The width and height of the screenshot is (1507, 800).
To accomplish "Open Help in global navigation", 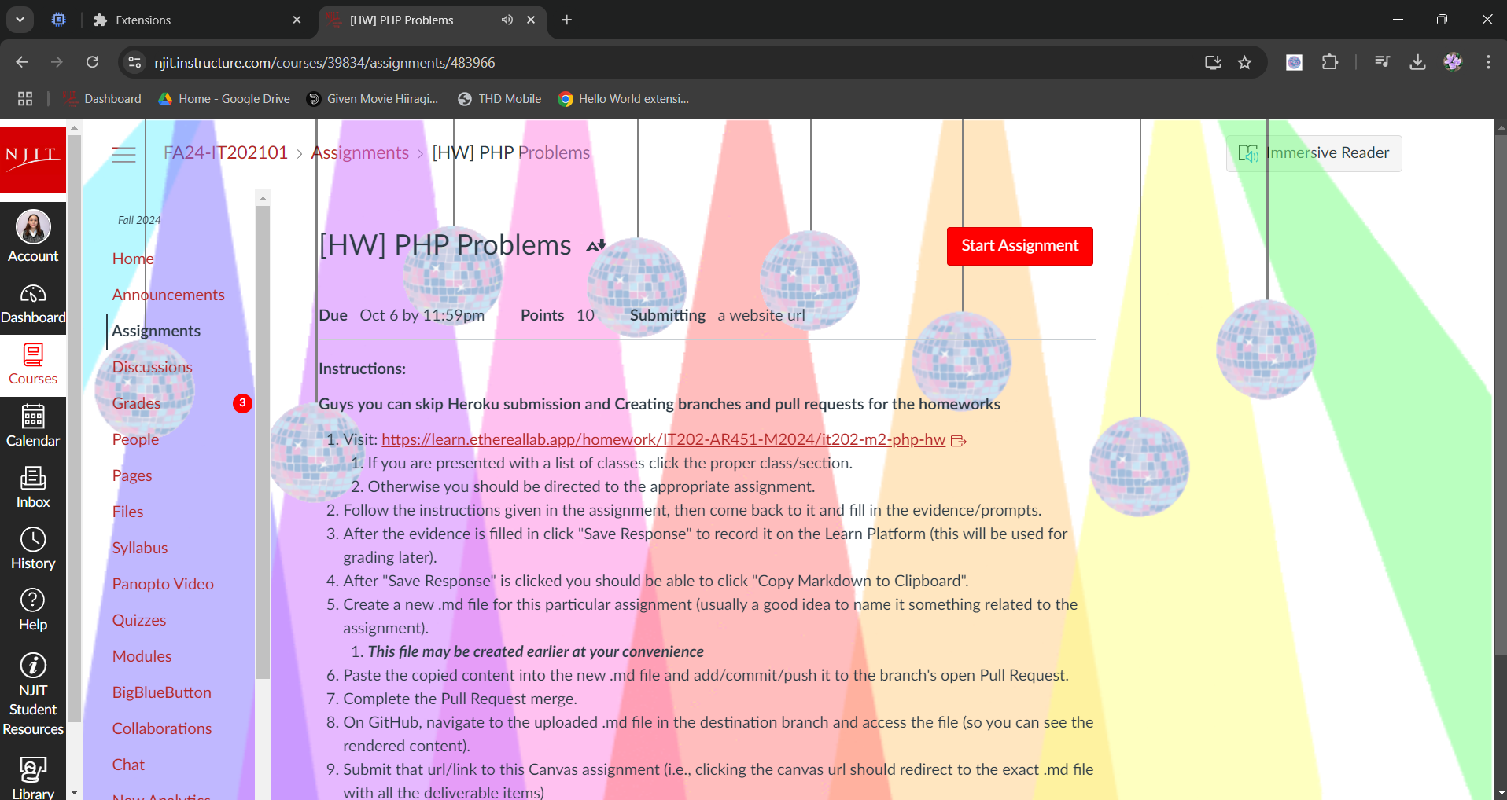I will tap(33, 611).
